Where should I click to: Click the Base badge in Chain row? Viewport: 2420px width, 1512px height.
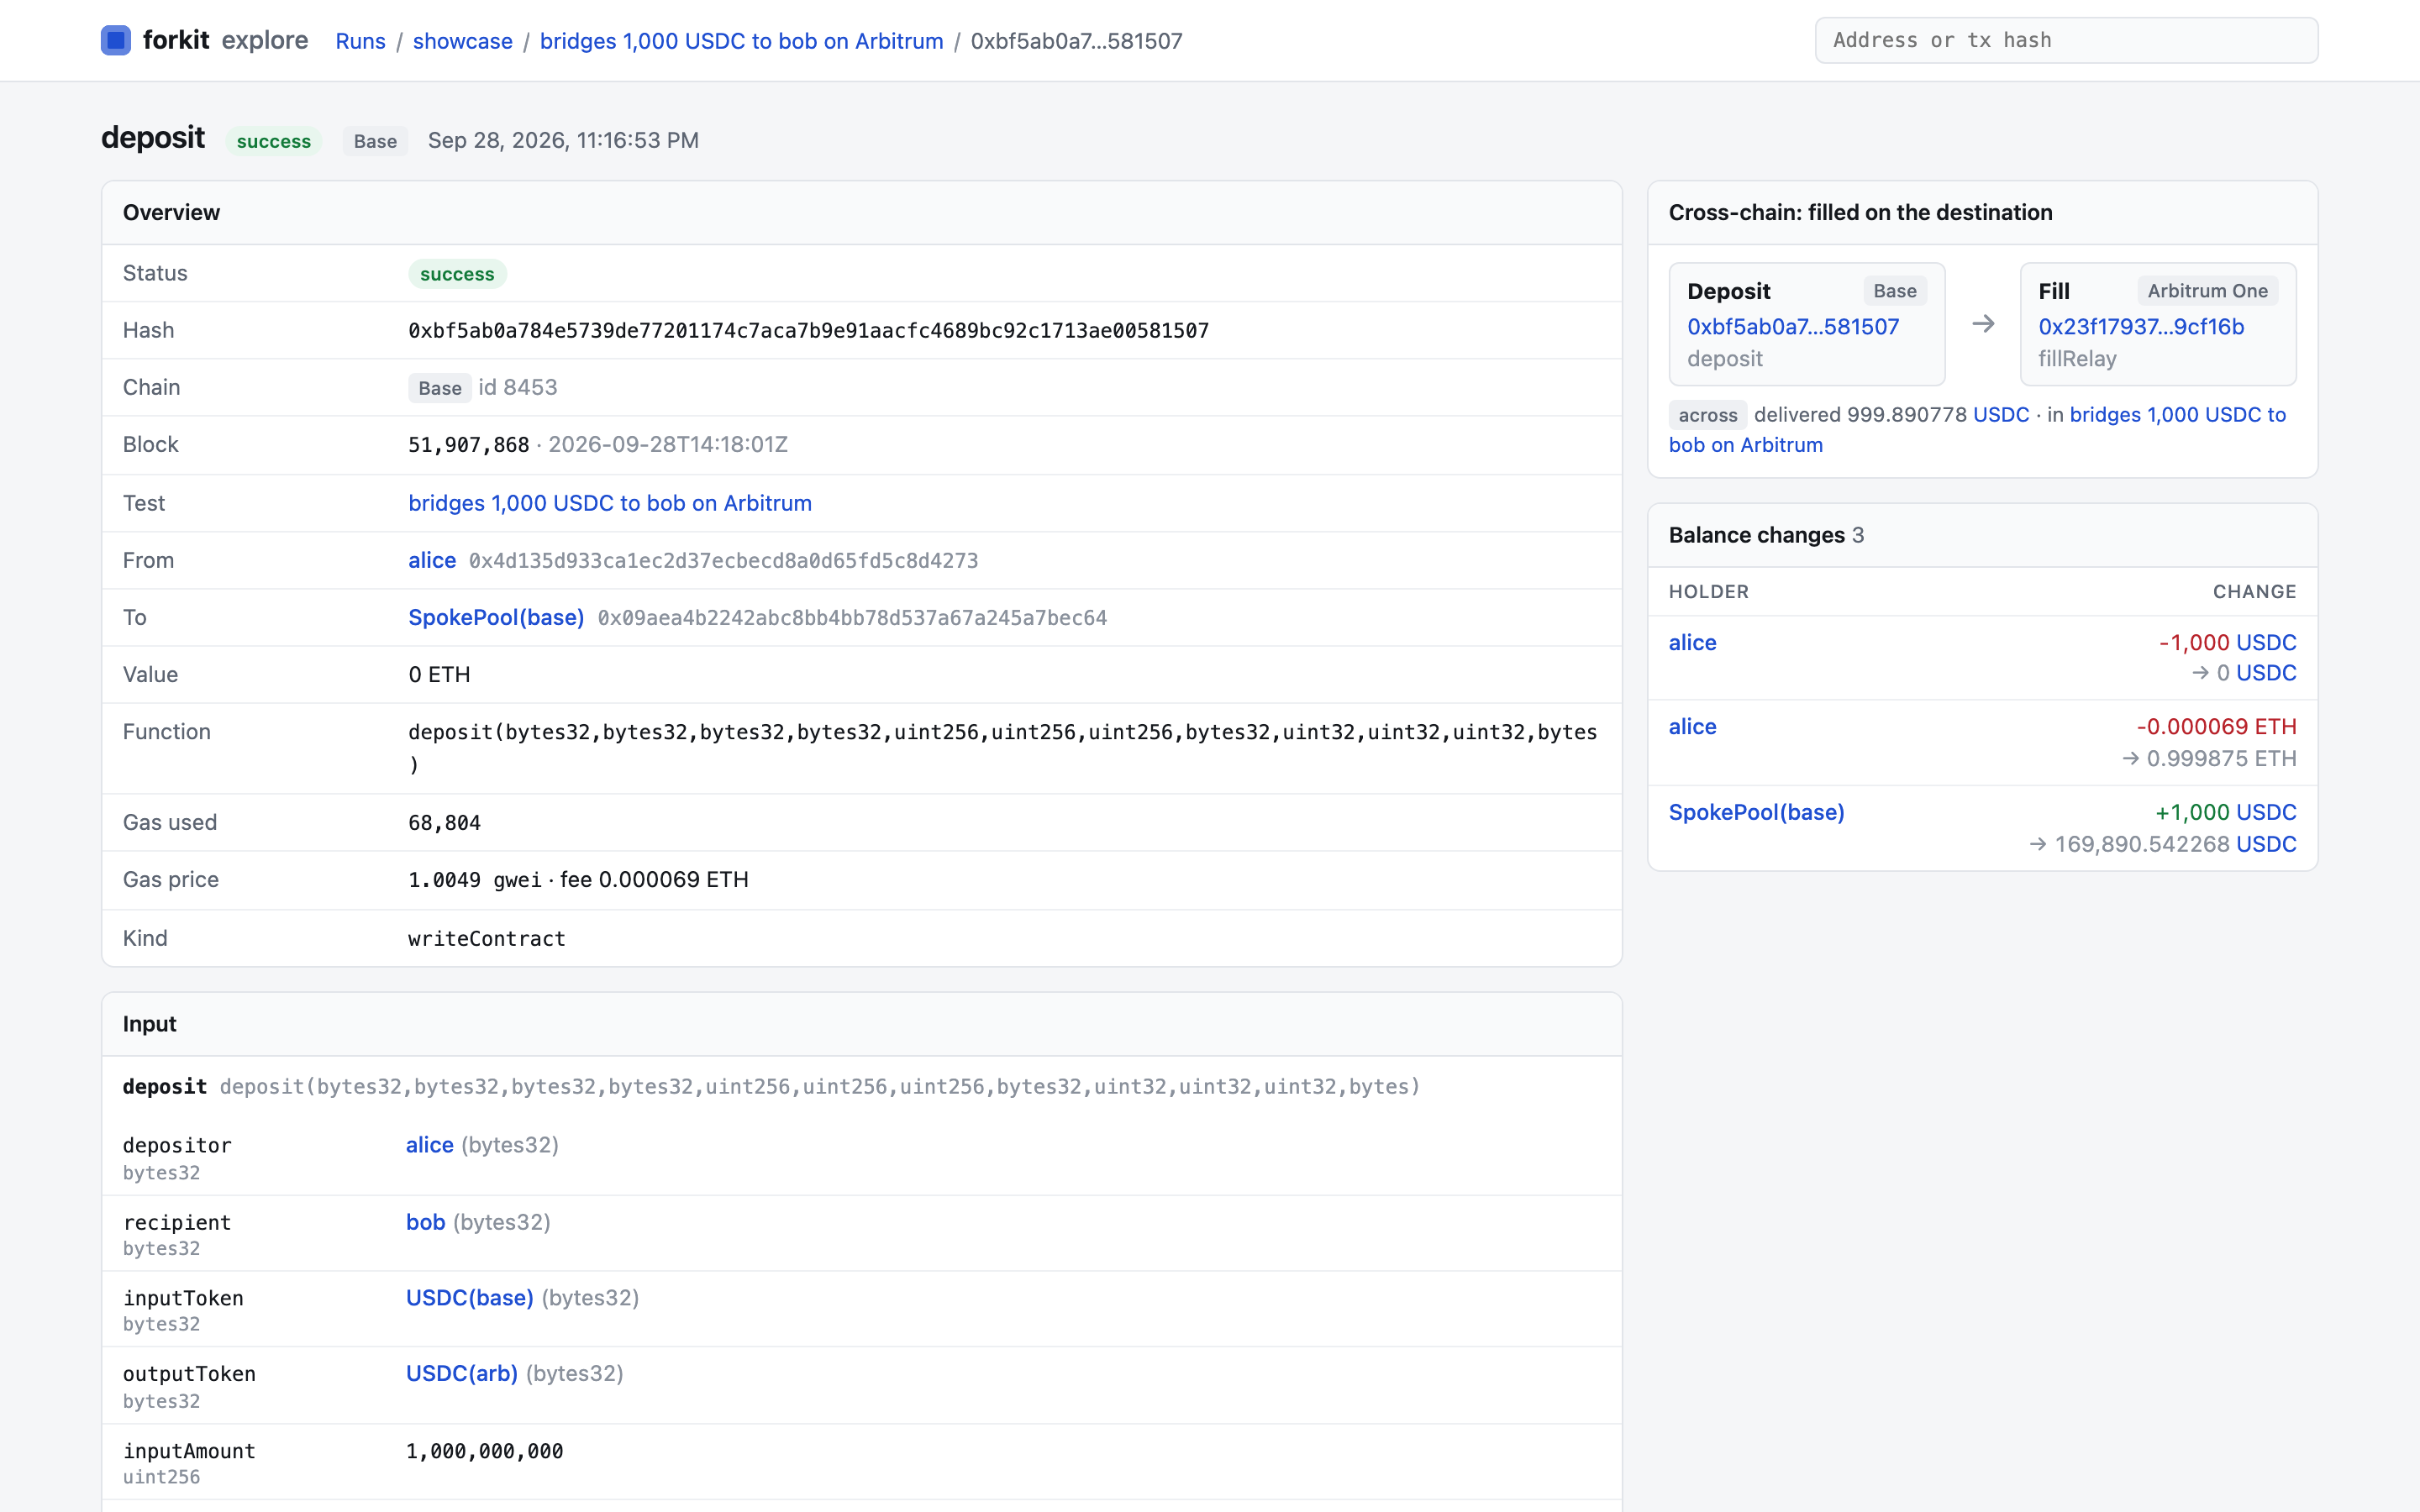(x=440, y=388)
